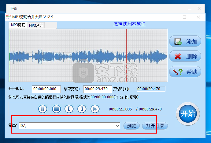Set cut end point with right bracket button

[x=82, y=109]
